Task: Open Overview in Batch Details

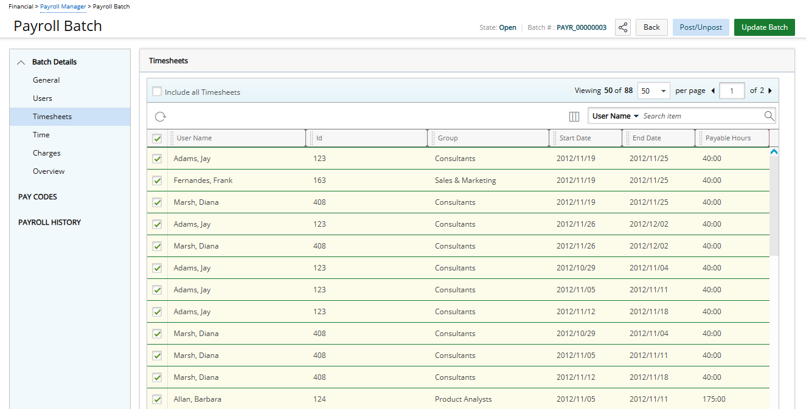Action: click(x=49, y=171)
